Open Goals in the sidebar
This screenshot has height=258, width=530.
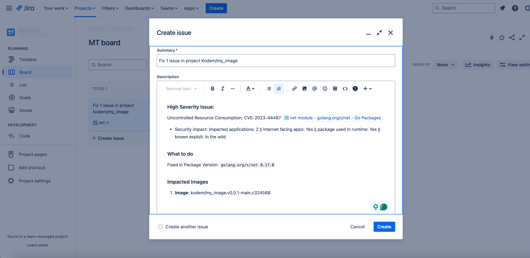tap(37, 97)
